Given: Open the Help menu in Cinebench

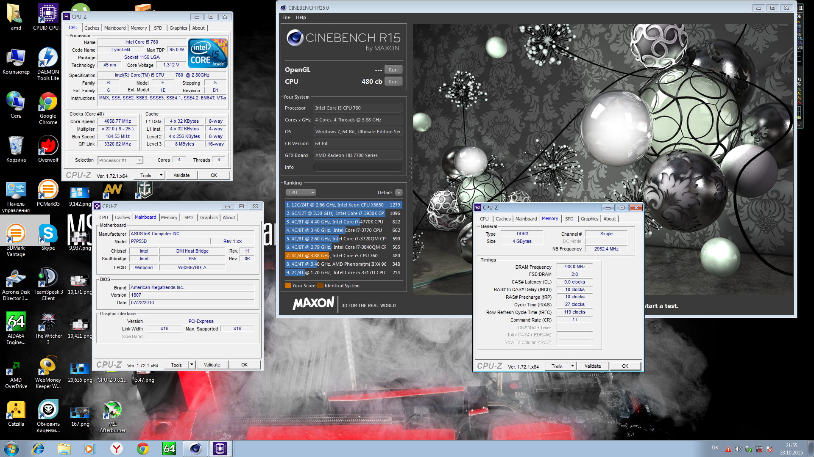Looking at the screenshot, I should [301, 17].
